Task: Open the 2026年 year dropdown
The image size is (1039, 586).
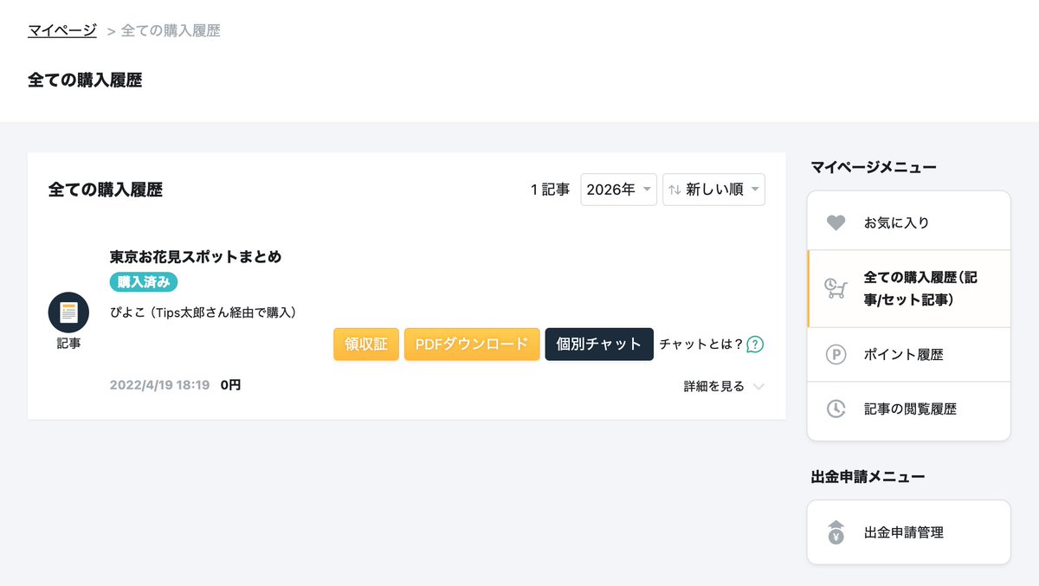Action: click(618, 190)
